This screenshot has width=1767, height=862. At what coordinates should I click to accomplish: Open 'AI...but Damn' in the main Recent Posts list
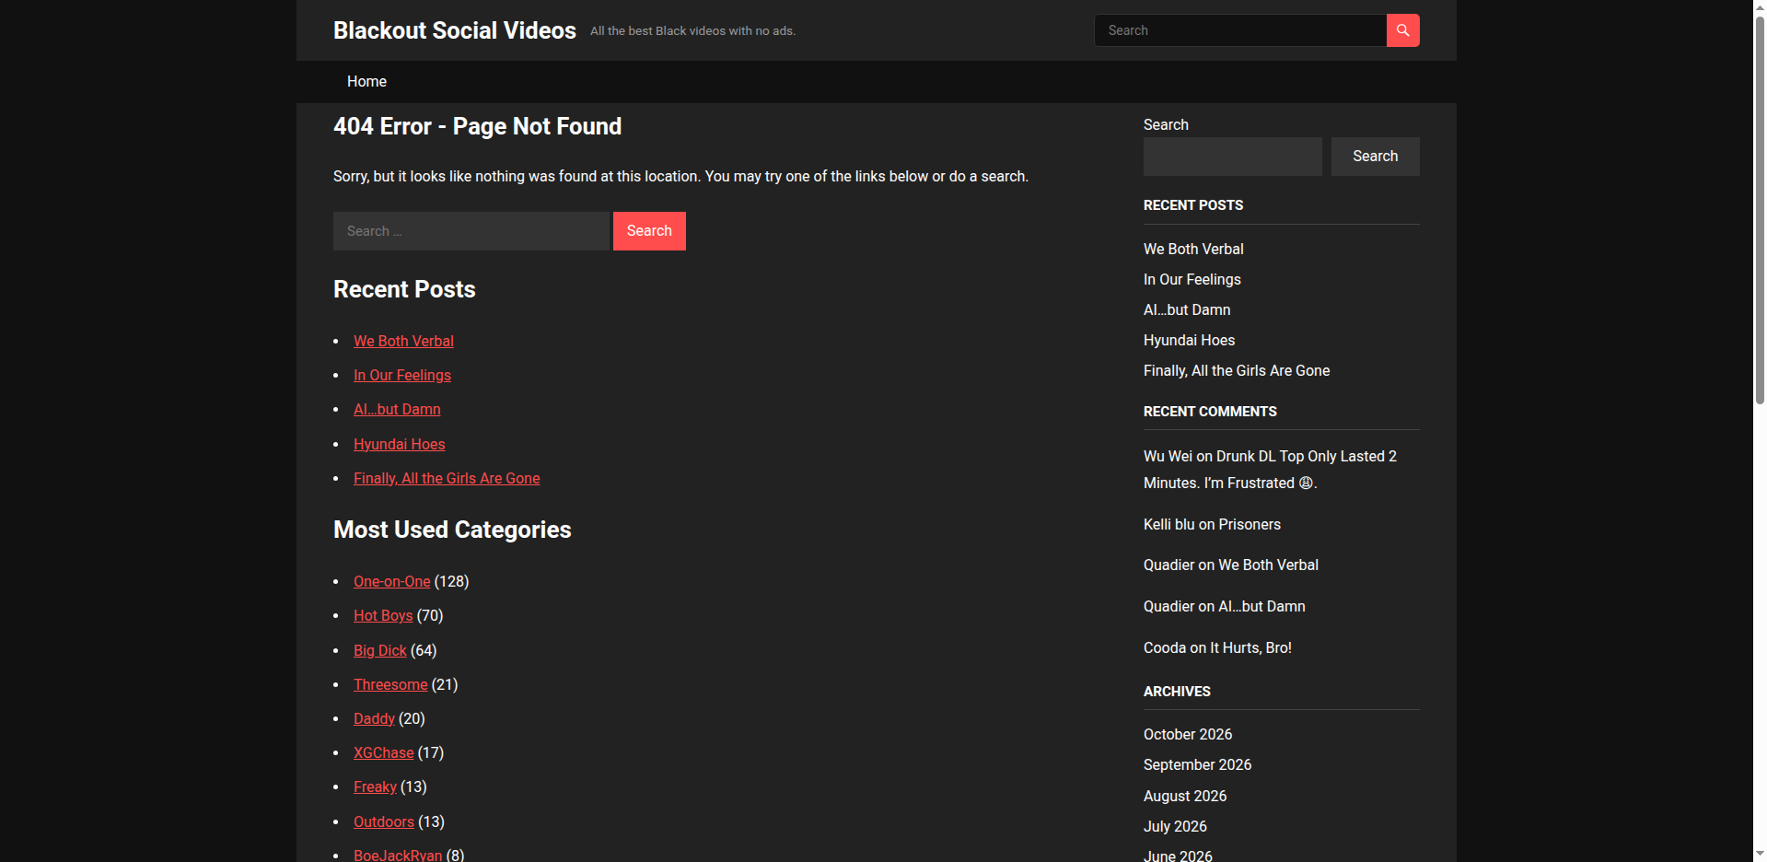pyautogui.click(x=397, y=409)
